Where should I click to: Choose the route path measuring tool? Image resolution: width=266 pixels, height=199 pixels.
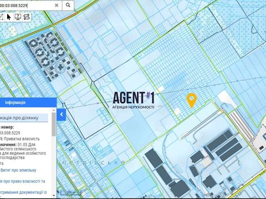[27, 17]
